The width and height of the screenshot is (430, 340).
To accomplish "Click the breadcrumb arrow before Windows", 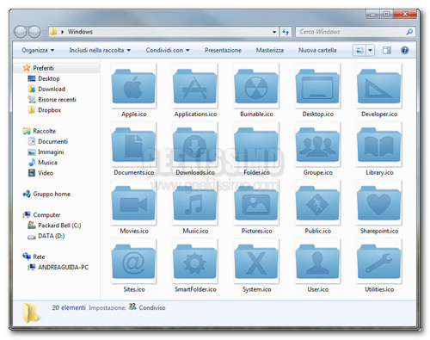I will click(x=62, y=32).
